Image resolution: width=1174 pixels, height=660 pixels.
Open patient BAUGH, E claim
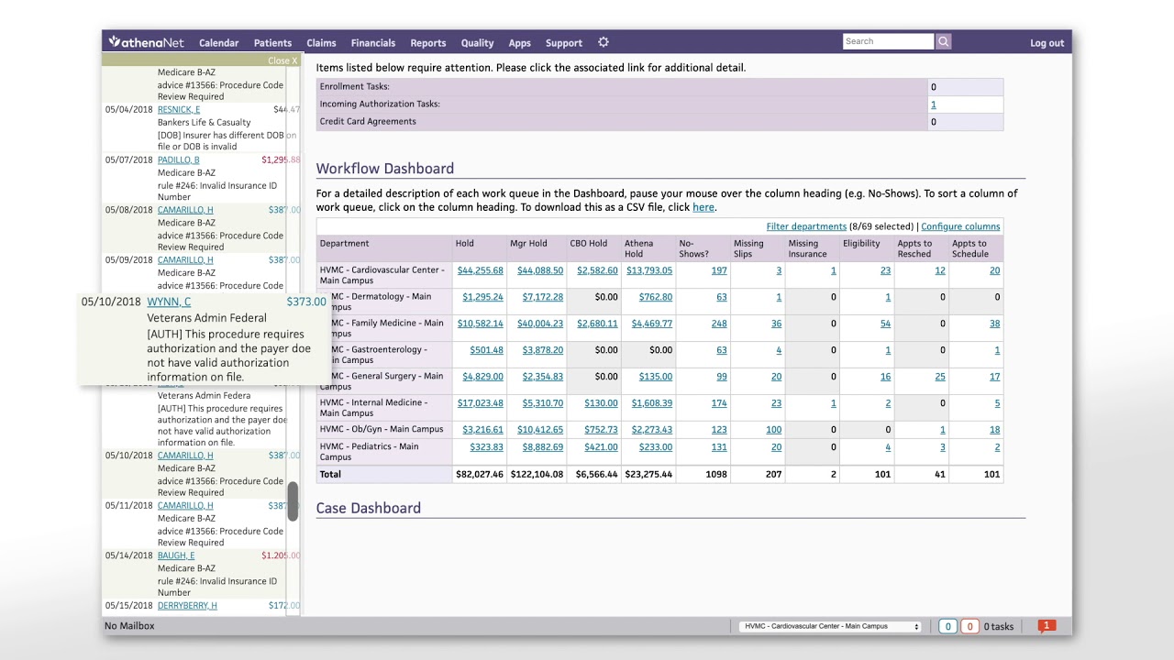176,555
